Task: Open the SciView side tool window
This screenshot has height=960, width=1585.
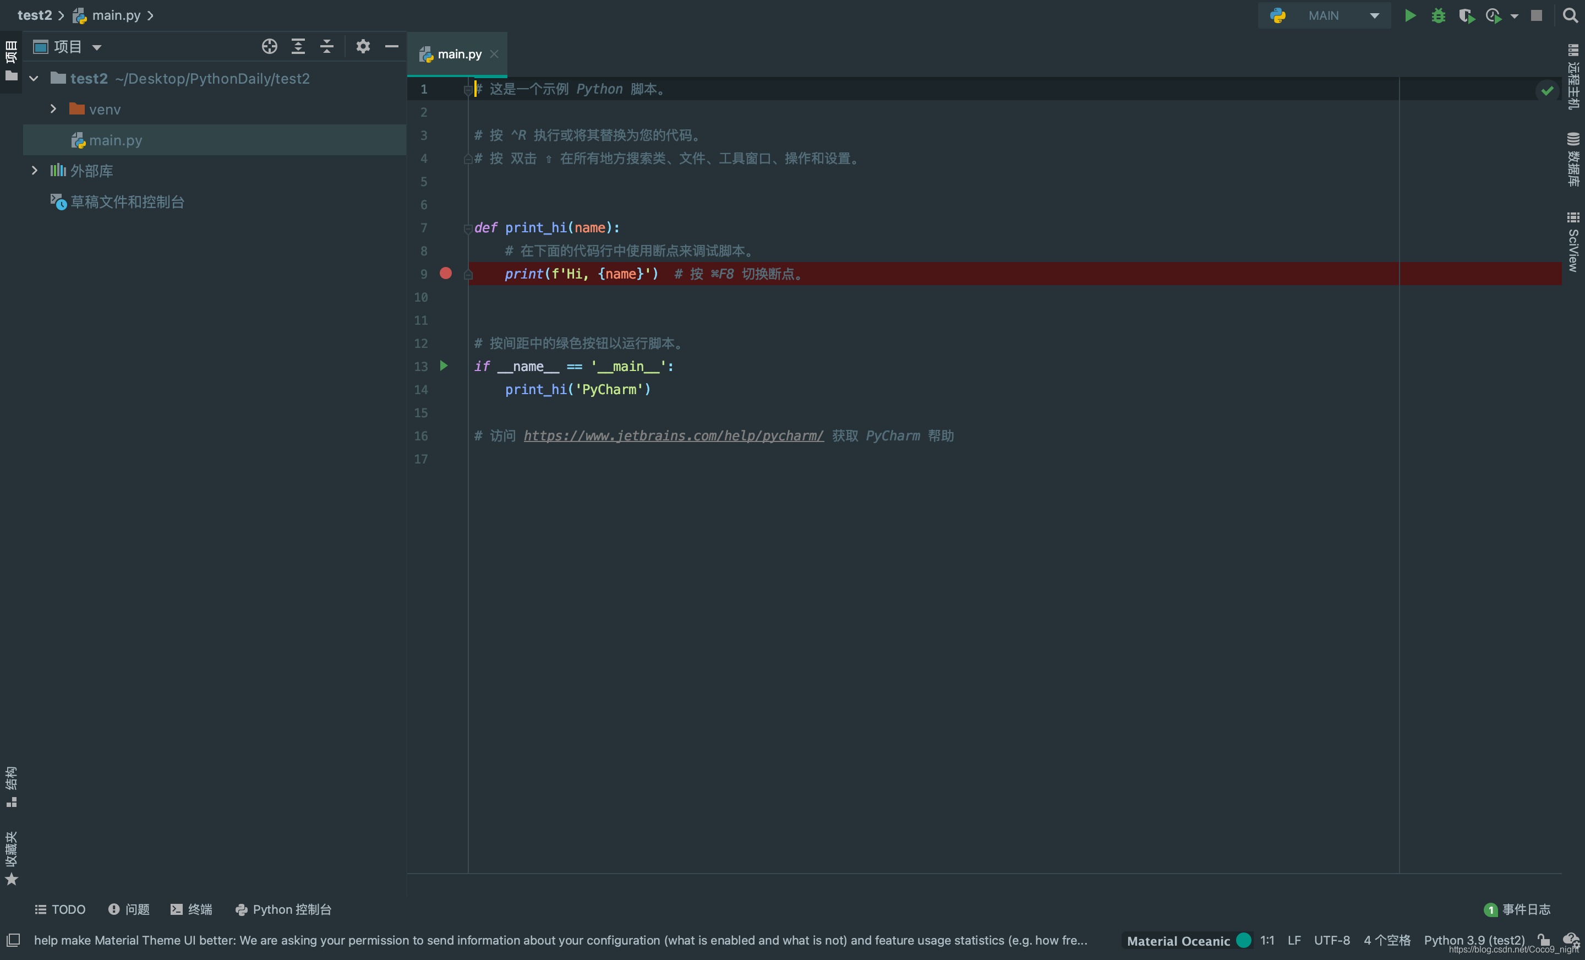Action: (x=1572, y=241)
